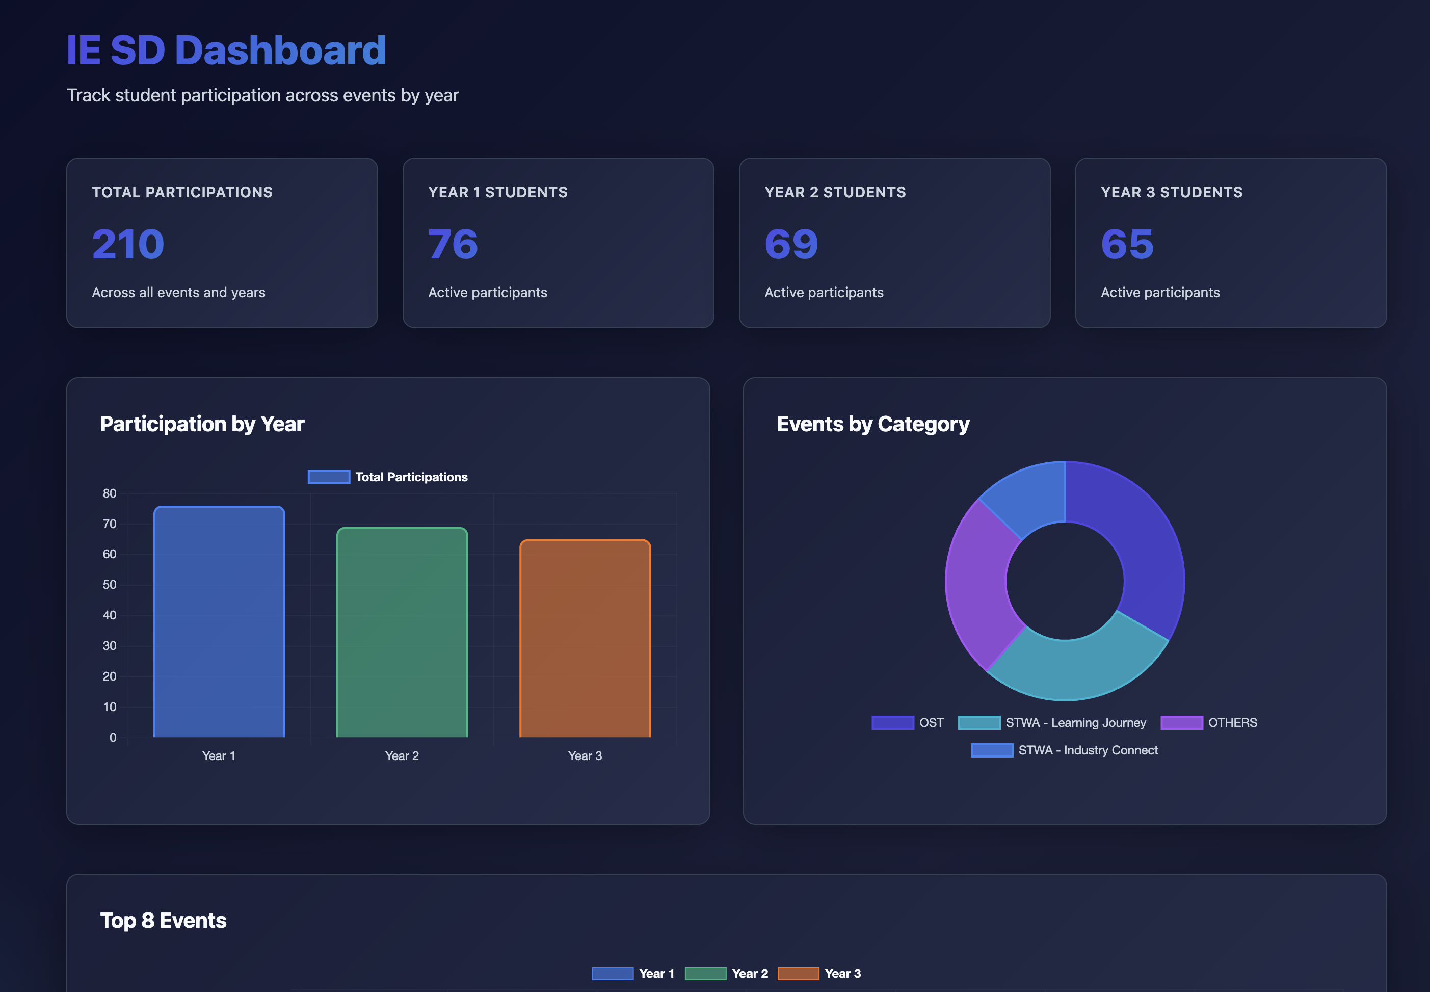Click the Year 2 green bar
Screen dimensions: 1430x992
tap(402, 633)
